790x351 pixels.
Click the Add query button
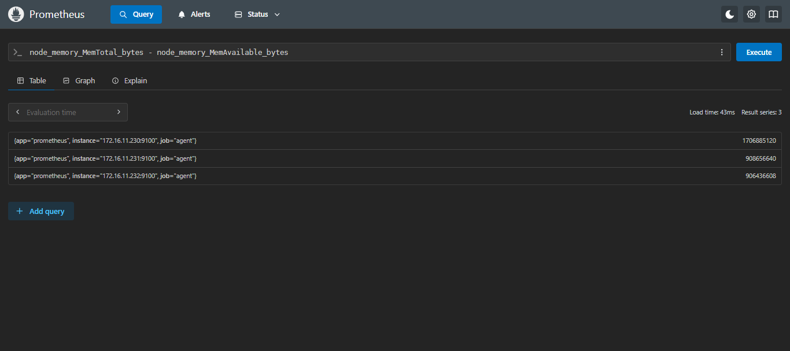click(41, 211)
